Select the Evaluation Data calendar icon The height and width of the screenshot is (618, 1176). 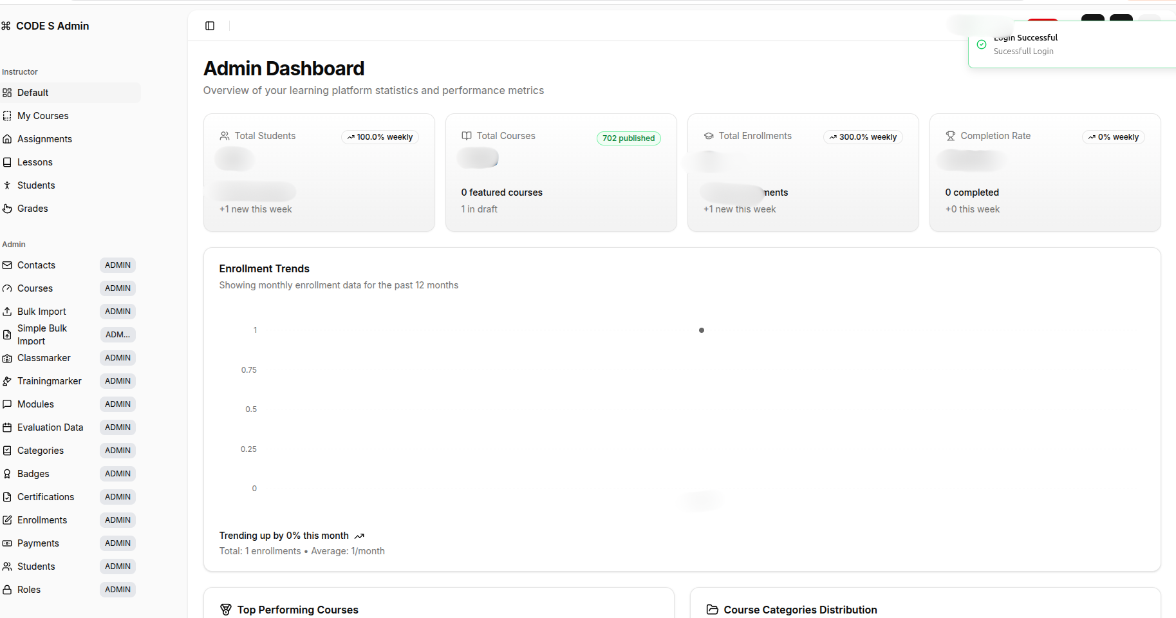click(x=7, y=427)
